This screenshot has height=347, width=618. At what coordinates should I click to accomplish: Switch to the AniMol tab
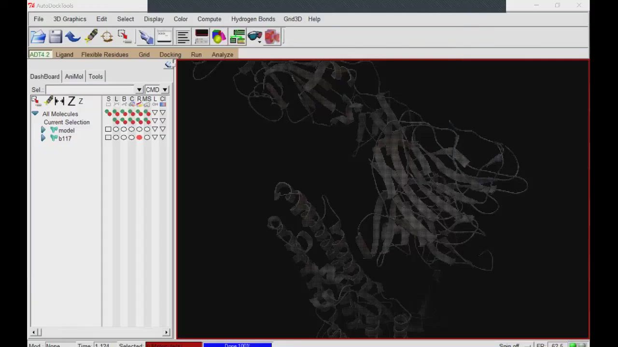pyautogui.click(x=74, y=77)
